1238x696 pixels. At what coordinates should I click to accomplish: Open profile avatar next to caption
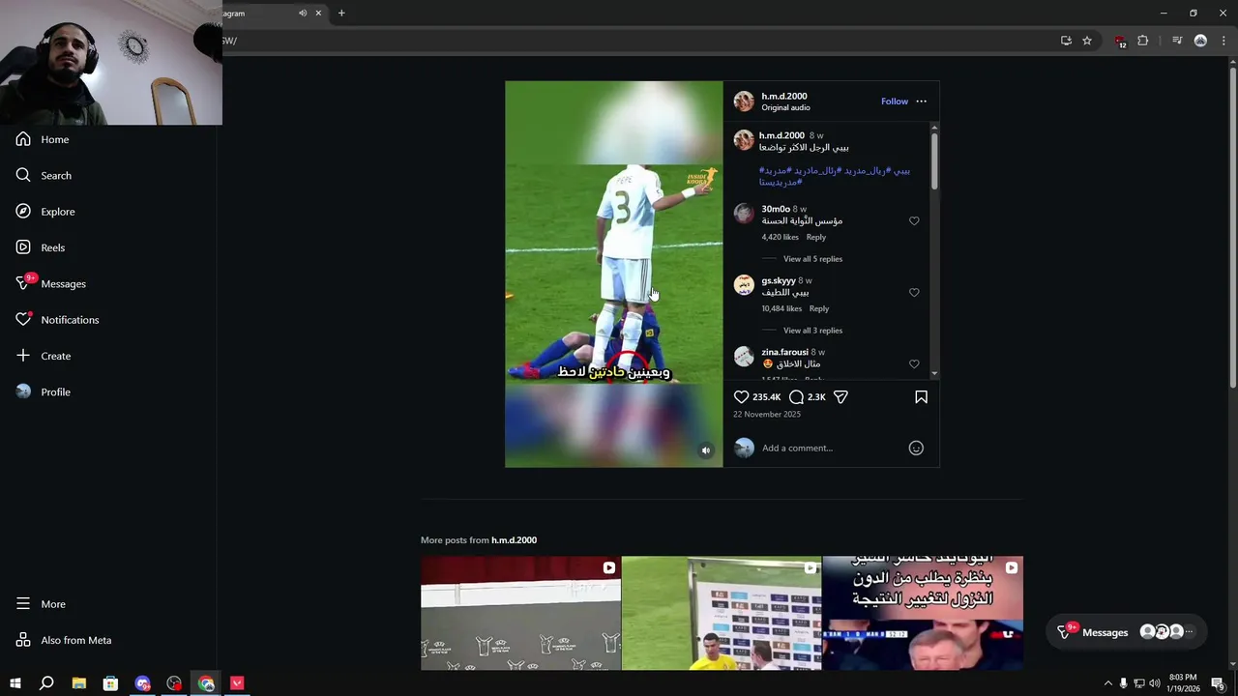tap(744, 140)
